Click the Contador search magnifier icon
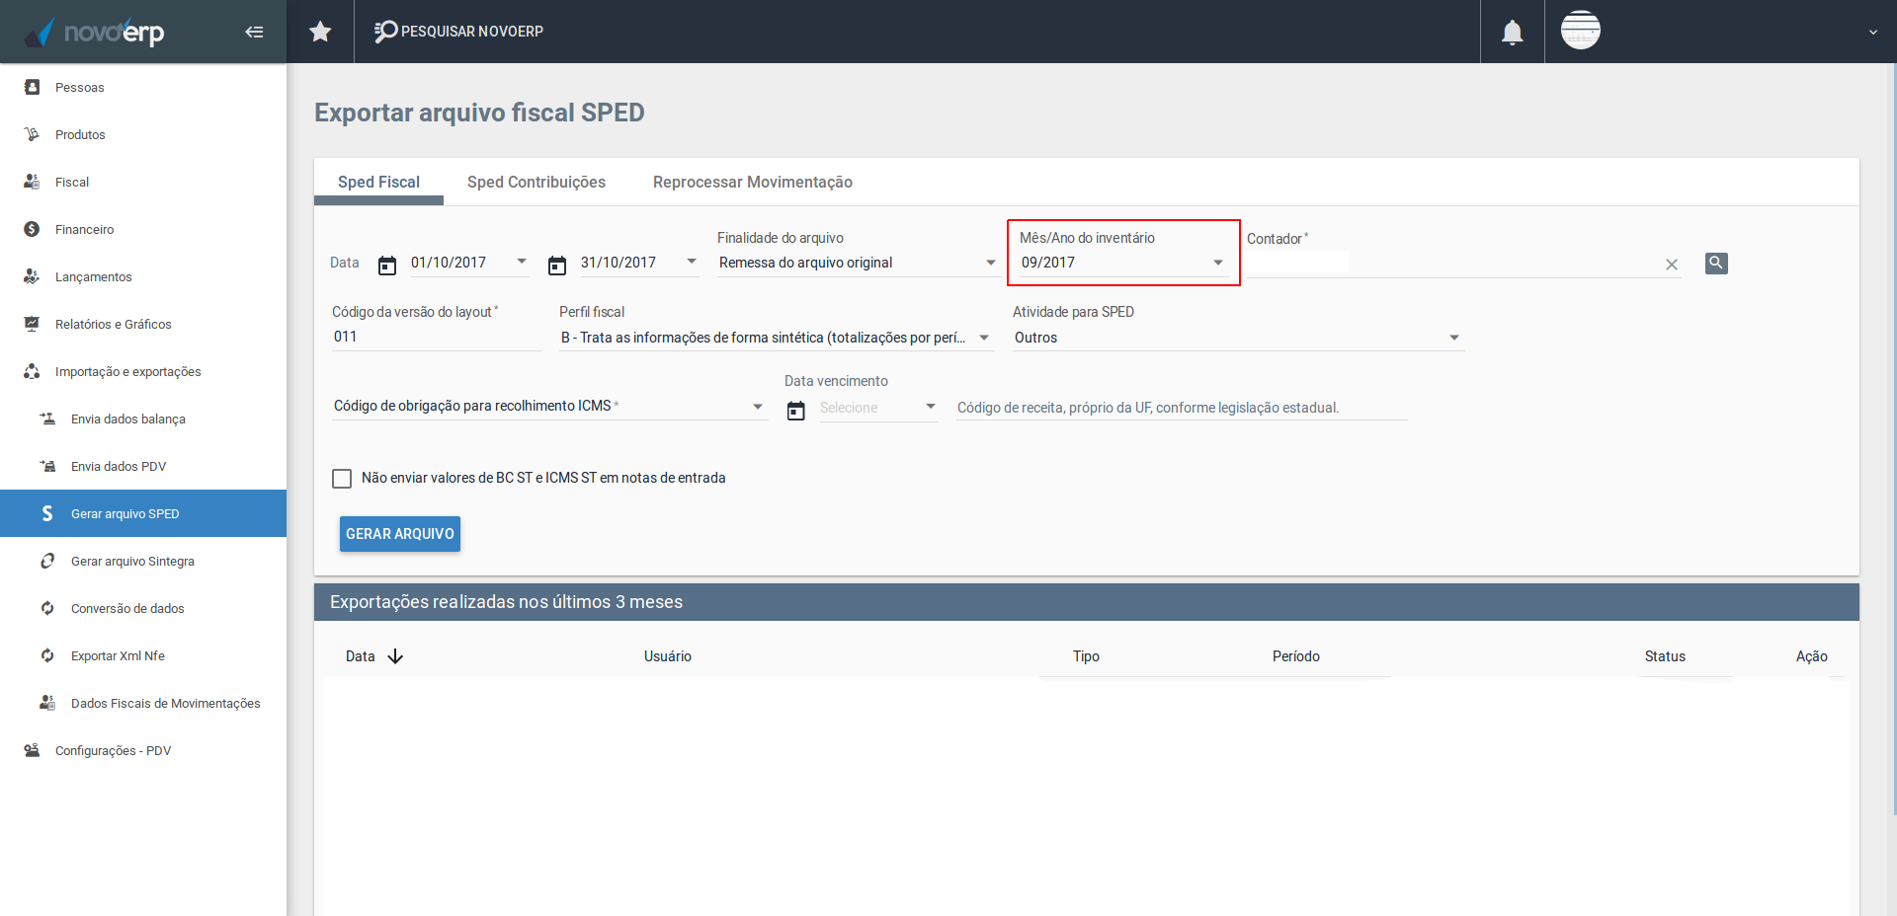This screenshot has height=916, width=1897. (x=1716, y=263)
